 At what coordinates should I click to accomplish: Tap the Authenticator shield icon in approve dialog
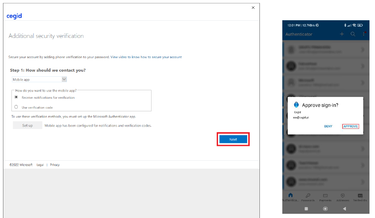[x=296, y=105]
